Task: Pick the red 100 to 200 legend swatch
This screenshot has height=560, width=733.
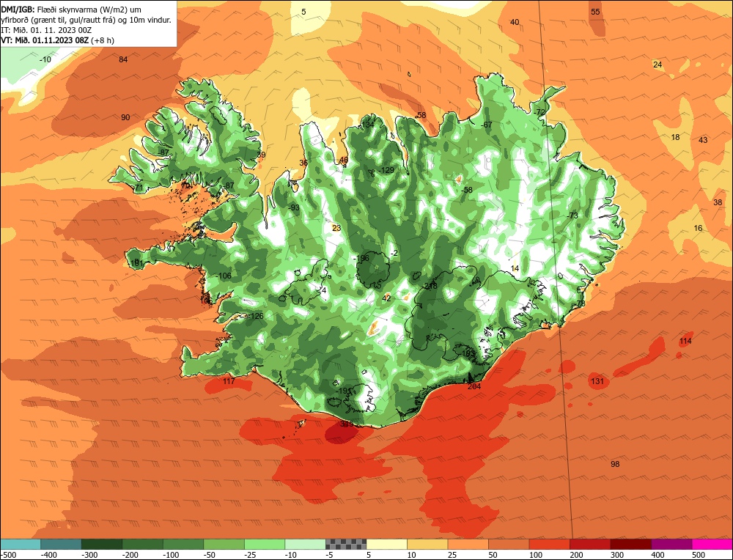Action: click(549, 544)
